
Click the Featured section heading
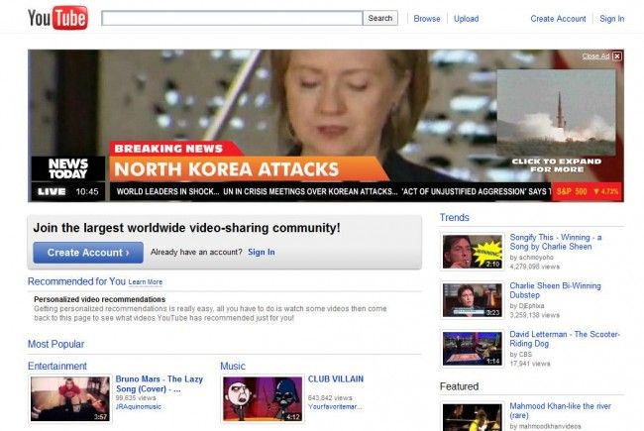pyautogui.click(x=459, y=386)
